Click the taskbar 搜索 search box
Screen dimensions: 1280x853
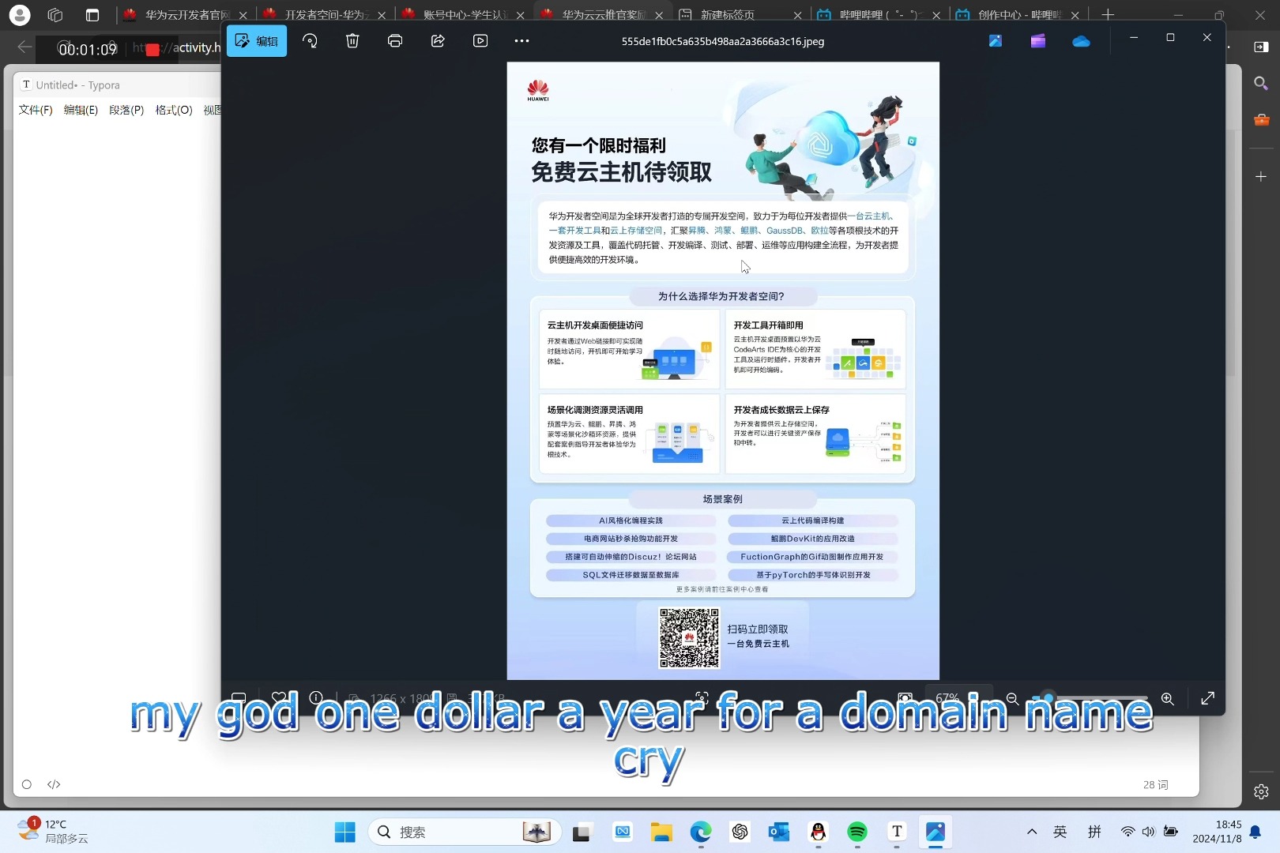[x=465, y=832]
